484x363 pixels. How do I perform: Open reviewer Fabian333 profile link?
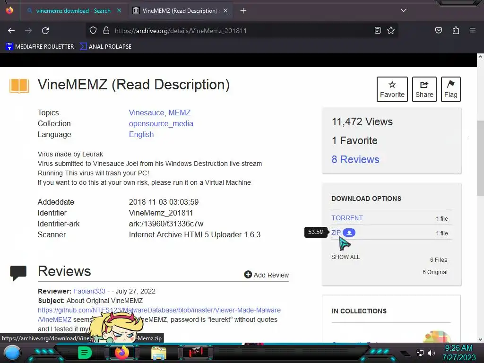click(89, 291)
